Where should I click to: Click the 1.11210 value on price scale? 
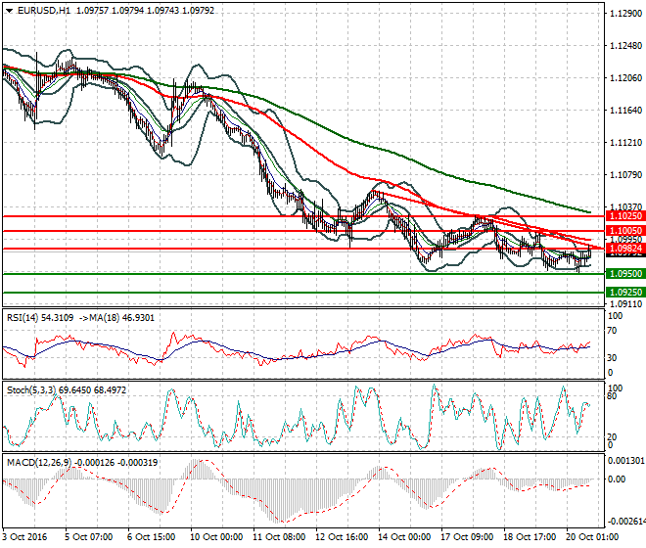[x=624, y=143]
